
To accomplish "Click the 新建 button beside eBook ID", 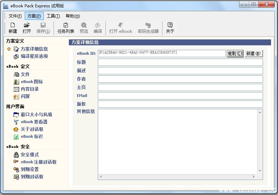I will (x=253, y=53).
